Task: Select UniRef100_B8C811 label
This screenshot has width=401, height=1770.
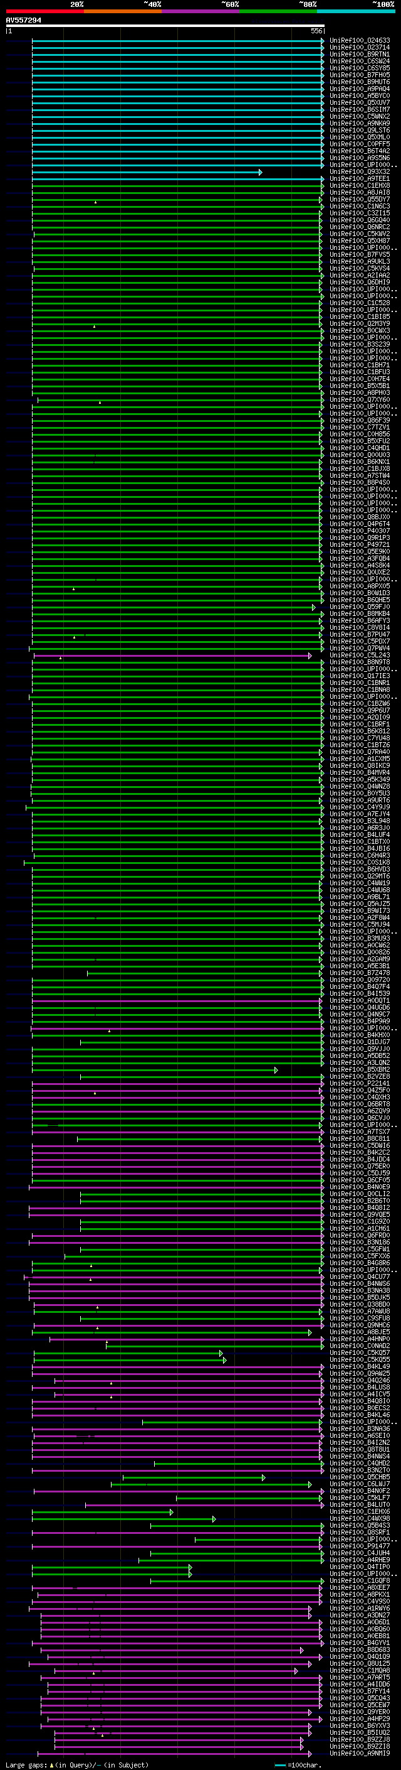Action: click(x=360, y=1138)
